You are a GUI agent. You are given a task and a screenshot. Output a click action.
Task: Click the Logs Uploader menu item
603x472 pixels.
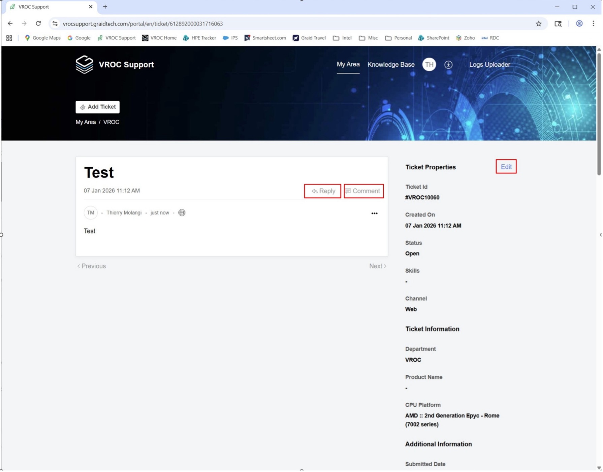coord(489,64)
